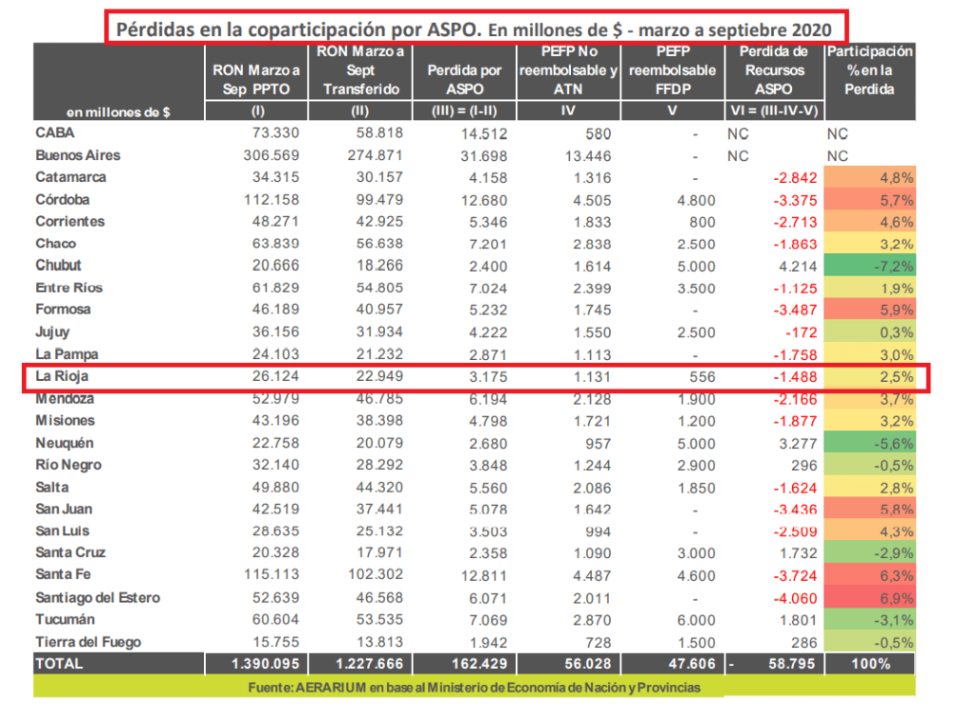Click La Rioja's -1.488 loss value

click(795, 377)
